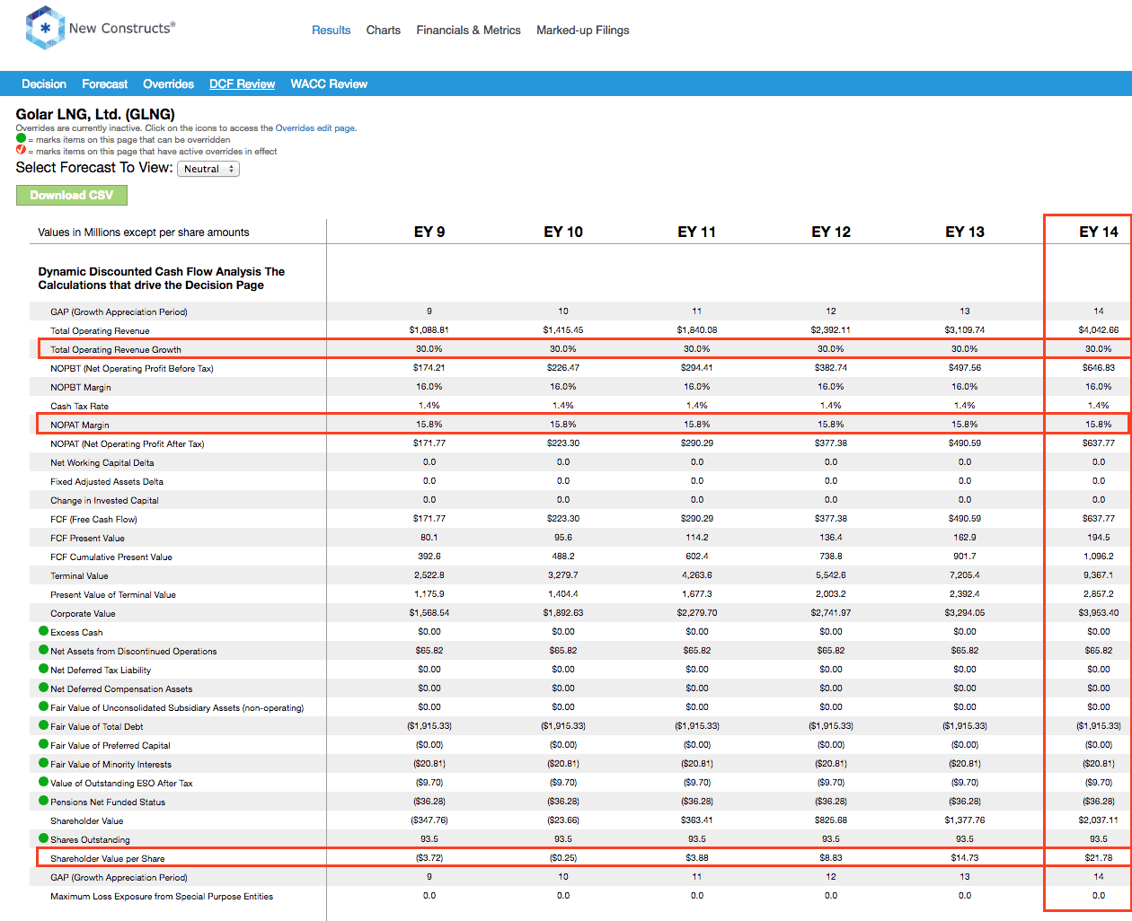The image size is (1132, 921).
Task: Click the $646.83 NOPBT value in EY 14
Action: [x=1099, y=367]
